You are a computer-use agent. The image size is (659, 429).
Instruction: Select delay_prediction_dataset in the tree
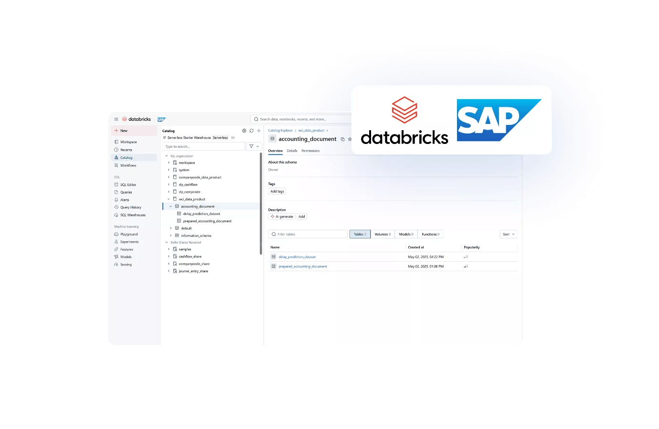(202, 214)
